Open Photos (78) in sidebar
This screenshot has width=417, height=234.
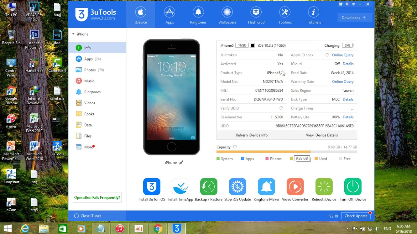[97, 70]
